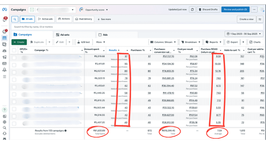Open Campaigns table icon in sidebar
The width and height of the screenshot is (266, 149).
point(4,38)
